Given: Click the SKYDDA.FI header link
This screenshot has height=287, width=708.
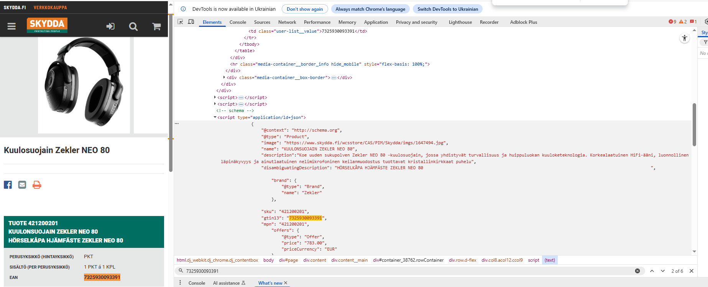Looking at the screenshot, I should pos(15,7).
